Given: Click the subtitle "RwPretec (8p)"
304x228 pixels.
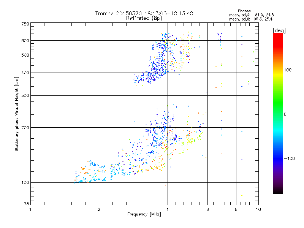Looking at the screenshot, I should tap(144, 18).
